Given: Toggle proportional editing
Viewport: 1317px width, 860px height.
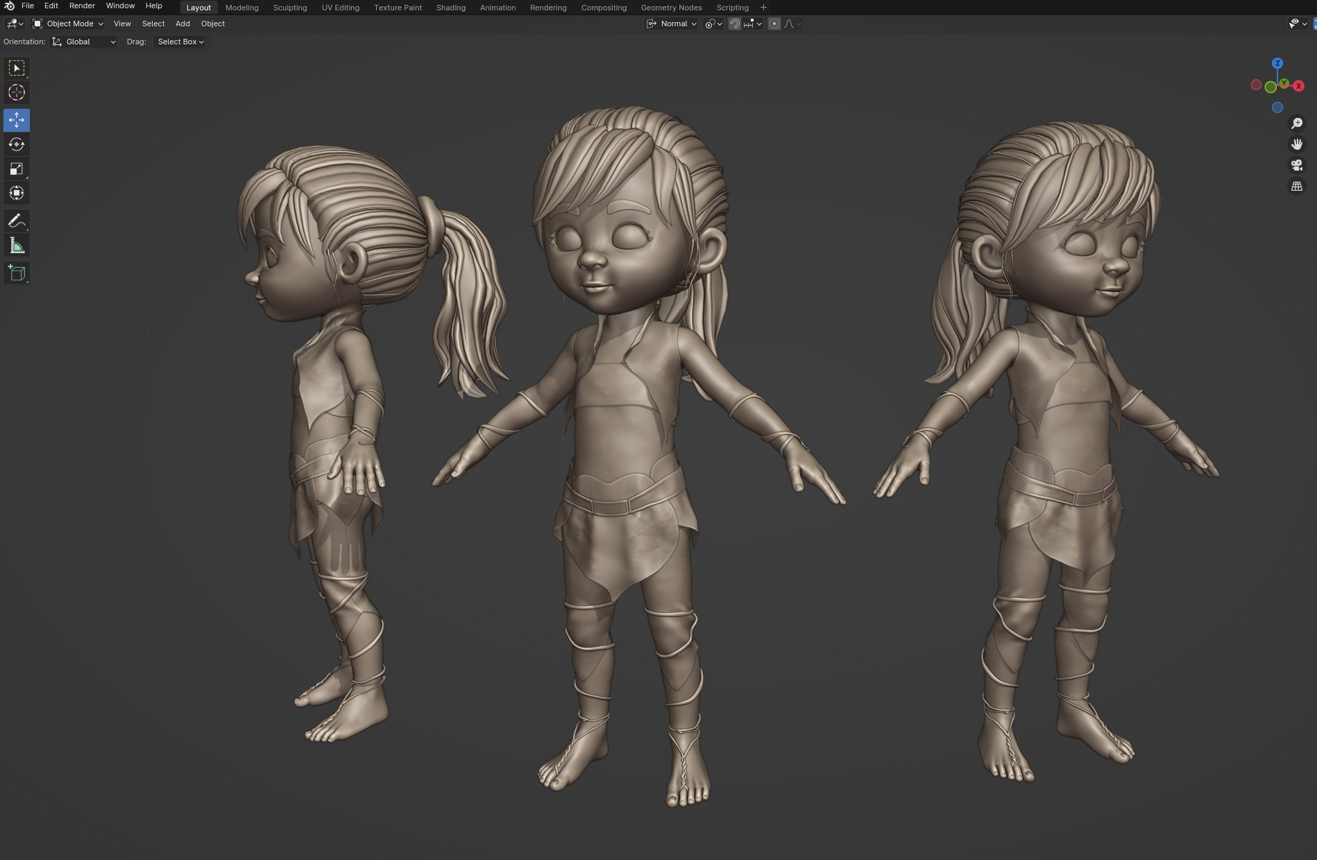Looking at the screenshot, I should coord(774,23).
